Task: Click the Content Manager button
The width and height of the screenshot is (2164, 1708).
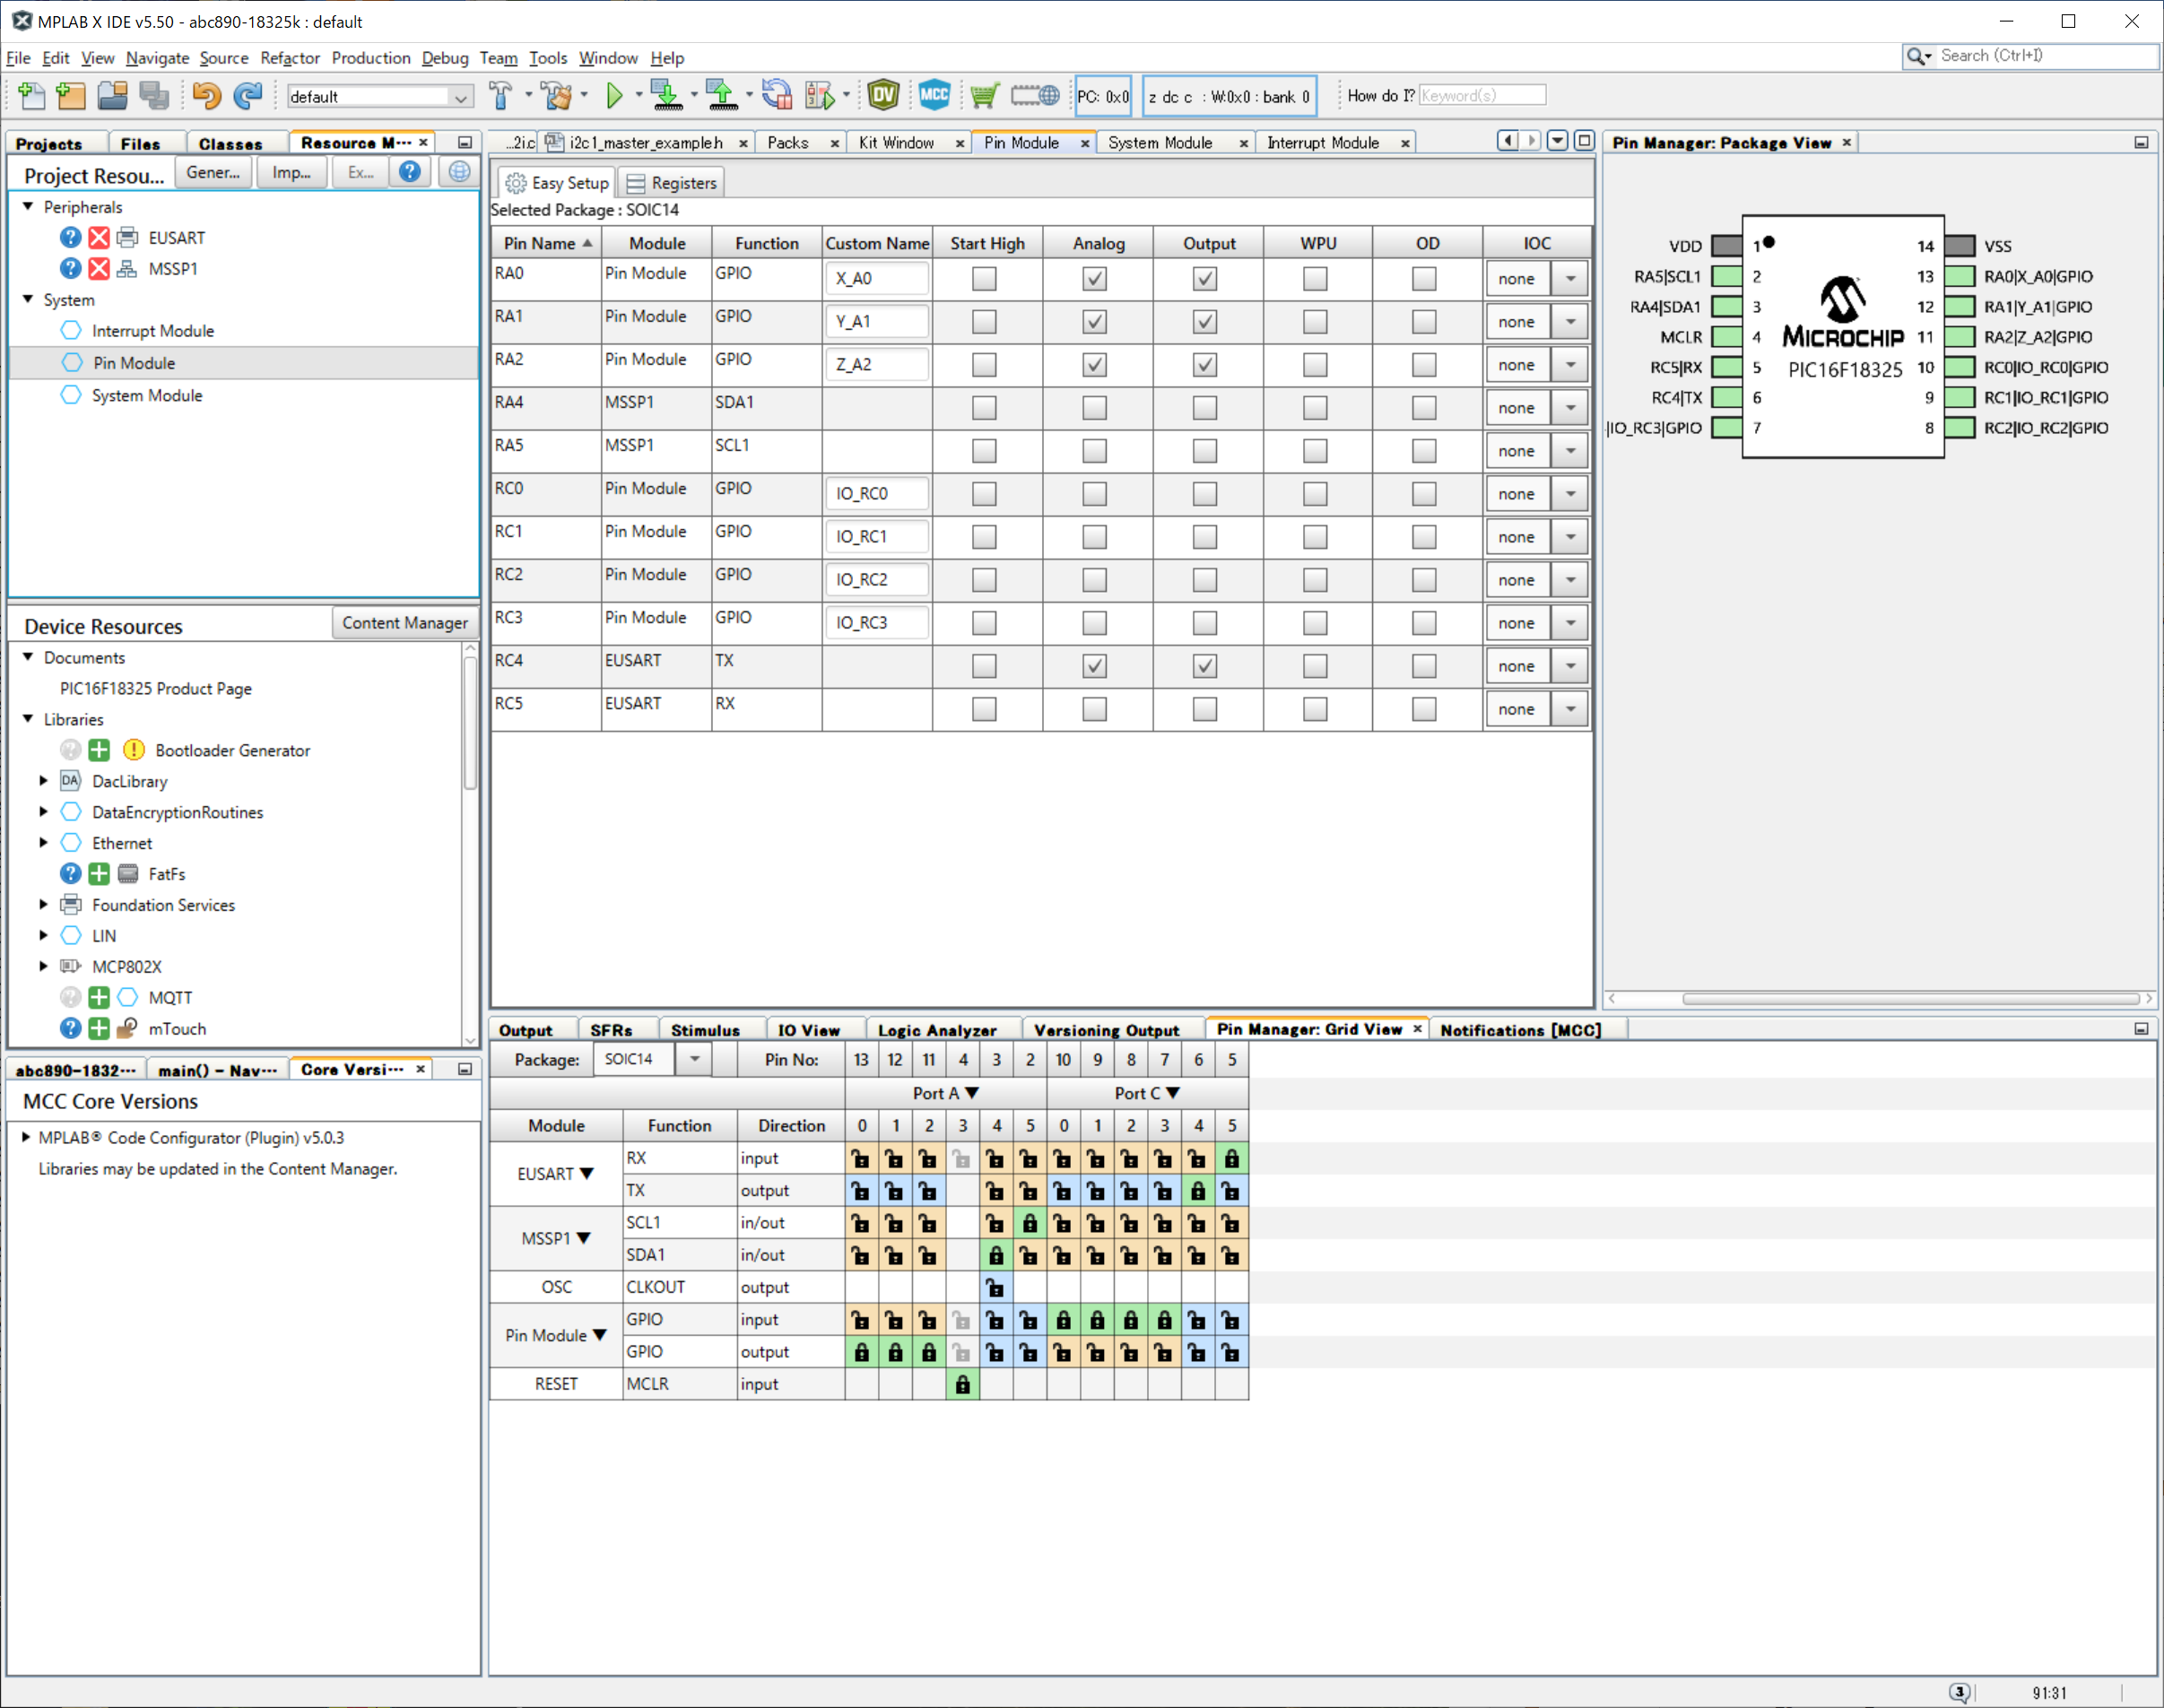Action: click(405, 623)
